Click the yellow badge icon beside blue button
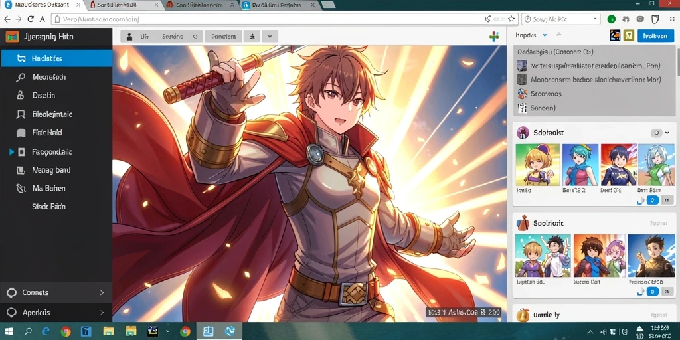The image size is (680, 340). click(x=628, y=36)
